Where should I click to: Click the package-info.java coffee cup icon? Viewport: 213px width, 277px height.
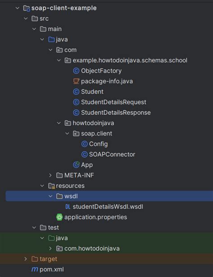76,81
